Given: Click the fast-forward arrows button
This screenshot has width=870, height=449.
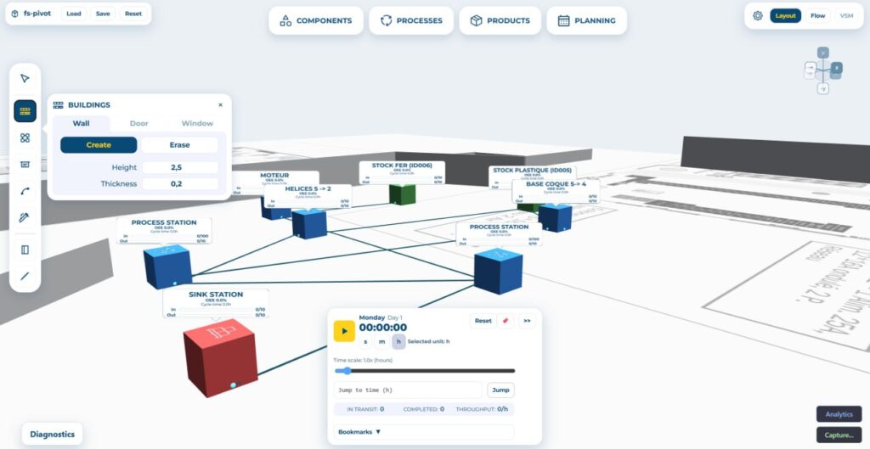Looking at the screenshot, I should 527,320.
